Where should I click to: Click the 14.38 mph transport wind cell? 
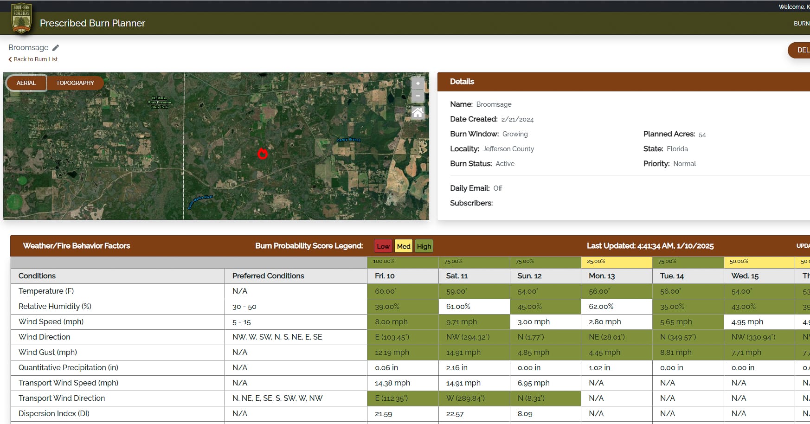(x=403, y=383)
